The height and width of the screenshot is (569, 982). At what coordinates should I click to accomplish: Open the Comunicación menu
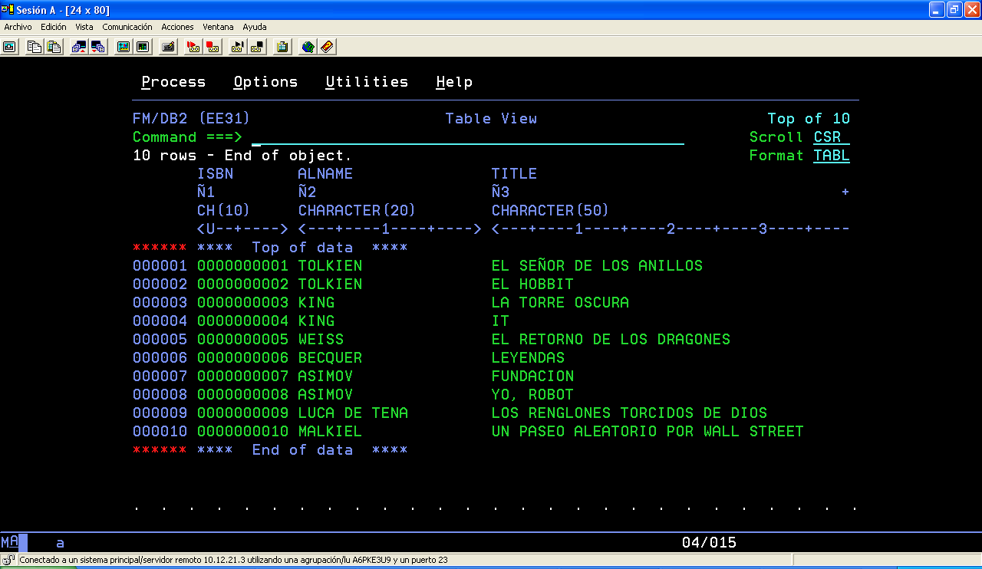pos(127,26)
